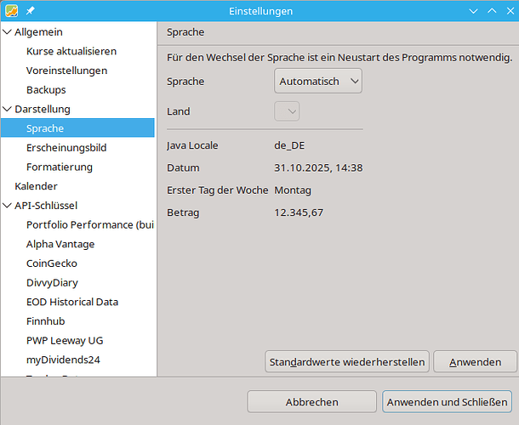Screen dimensions: 519x425
Task: Select Kurse aktualisieren in the sidebar
Action: [x=71, y=52]
